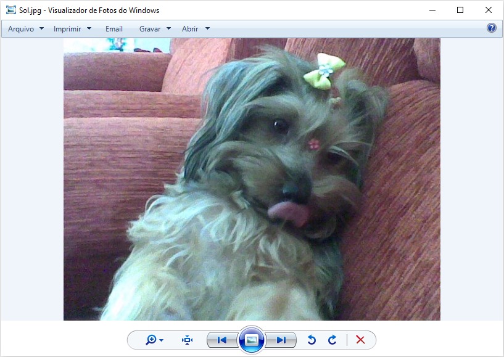Click the Sol.jpg app icon in title bar
This screenshot has width=504, height=357.
[10, 10]
